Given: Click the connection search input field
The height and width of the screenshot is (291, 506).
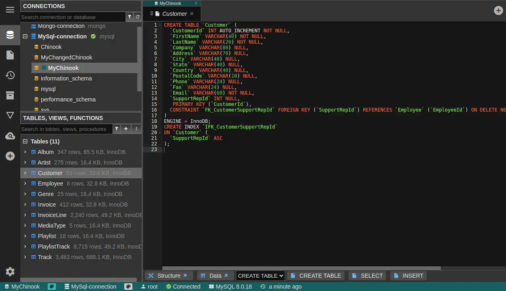Looking at the screenshot, I should (73, 17).
